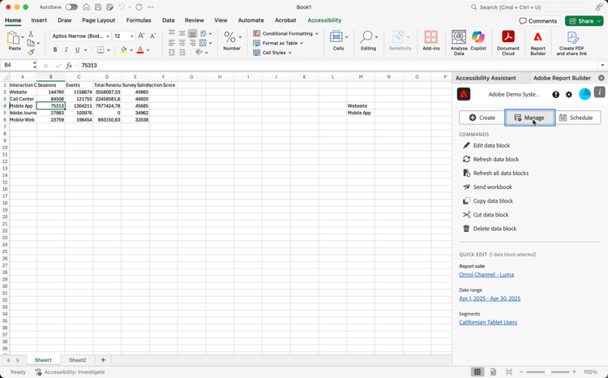Toggle the AutoSave switch
608x378 pixels.
click(71, 7)
